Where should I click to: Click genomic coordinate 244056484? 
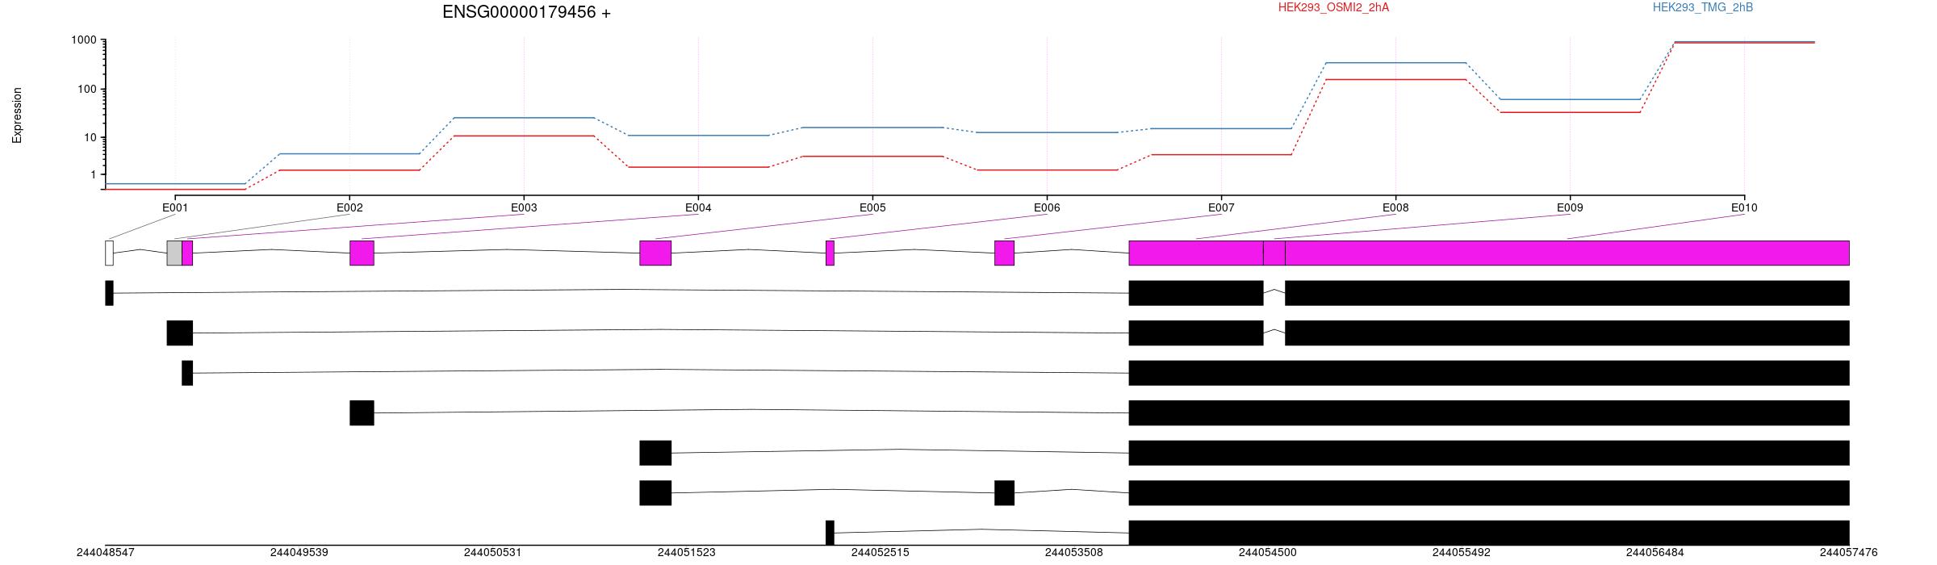click(1655, 553)
